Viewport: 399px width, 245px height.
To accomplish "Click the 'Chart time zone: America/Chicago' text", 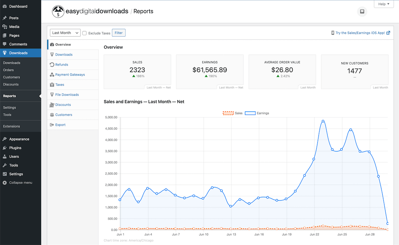I will (x=129, y=240).
